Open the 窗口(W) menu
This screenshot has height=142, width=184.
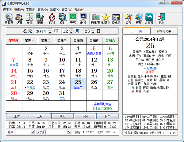click(x=67, y=10)
